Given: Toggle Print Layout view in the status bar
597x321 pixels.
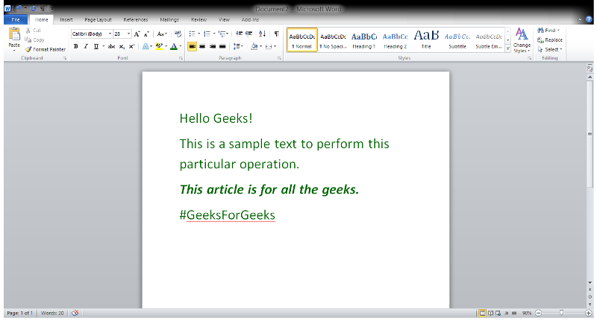Looking at the screenshot, I should click(x=482, y=314).
